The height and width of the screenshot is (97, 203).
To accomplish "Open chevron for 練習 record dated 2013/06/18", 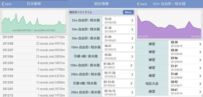I will coord(200,44).
